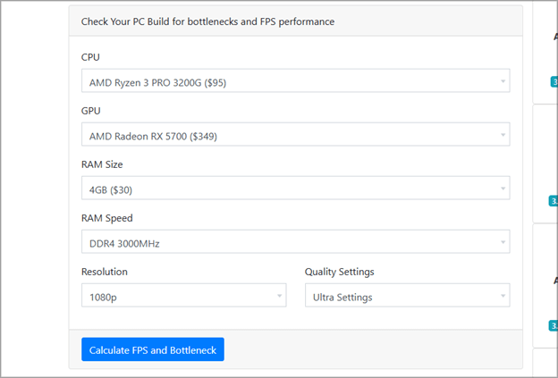Click the RAM Size field label

point(102,164)
